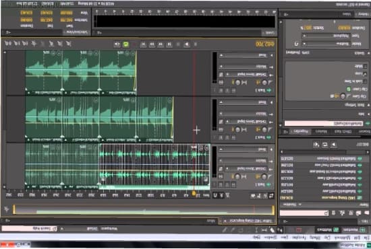
Task: Click the Files panel search field
Action: pyautogui.click(x=304, y=213)
